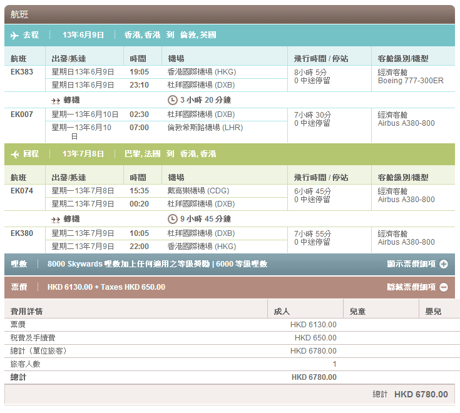Collapse fare breakdown via 隱藏票價細項
The height and width of the screenshot is (413, 460).
(411, 287)
